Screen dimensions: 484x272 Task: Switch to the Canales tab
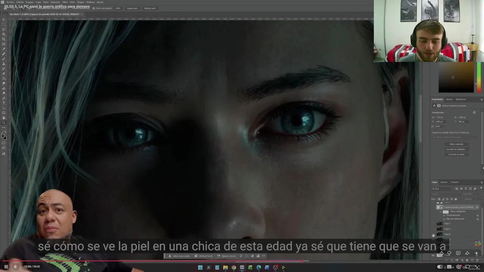tap(444, 182)
